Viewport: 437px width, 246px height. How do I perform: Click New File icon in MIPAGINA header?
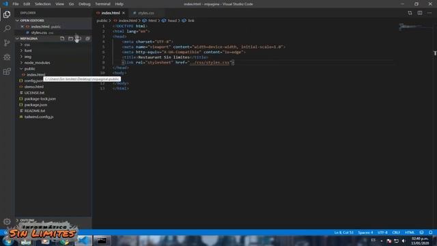[62, 38]
